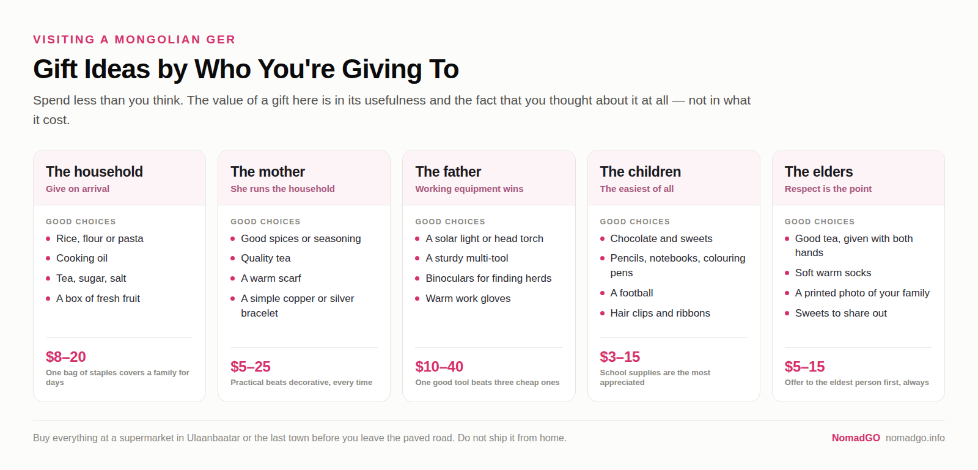Click the $5–25 price in mother card

251,366
